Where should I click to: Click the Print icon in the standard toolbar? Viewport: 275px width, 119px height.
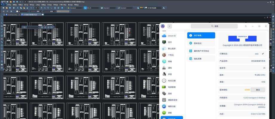[x=14, y=8]
